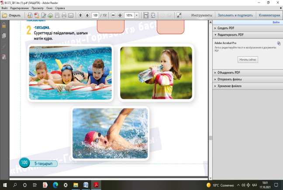The image size is (283, 190).
Task: Click the page number input field
Action: click(95, 15)
